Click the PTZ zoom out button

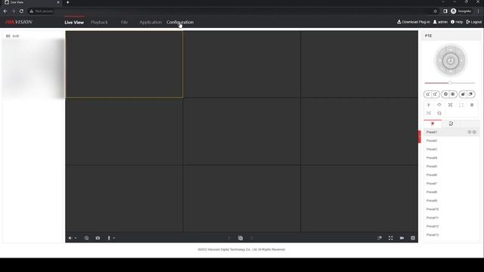(427, 94)
